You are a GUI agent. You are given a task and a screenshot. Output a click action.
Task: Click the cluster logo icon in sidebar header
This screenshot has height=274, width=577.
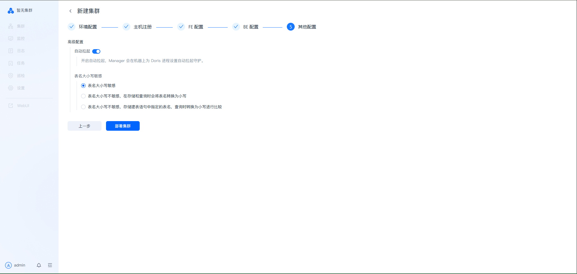(11, 11)
